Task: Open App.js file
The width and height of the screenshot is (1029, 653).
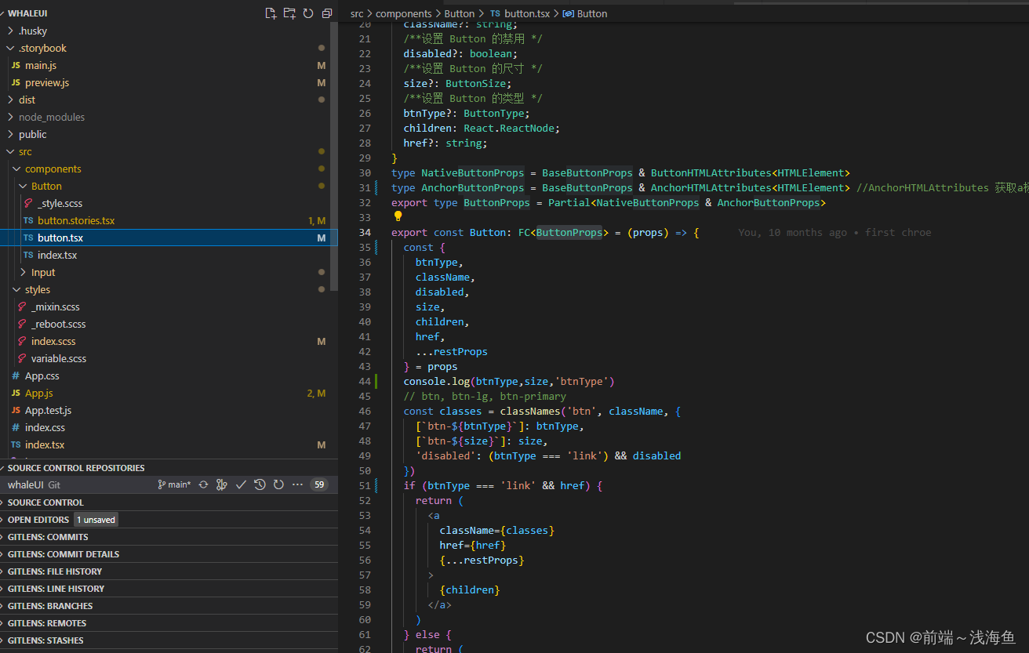Action: coord(169,393)
